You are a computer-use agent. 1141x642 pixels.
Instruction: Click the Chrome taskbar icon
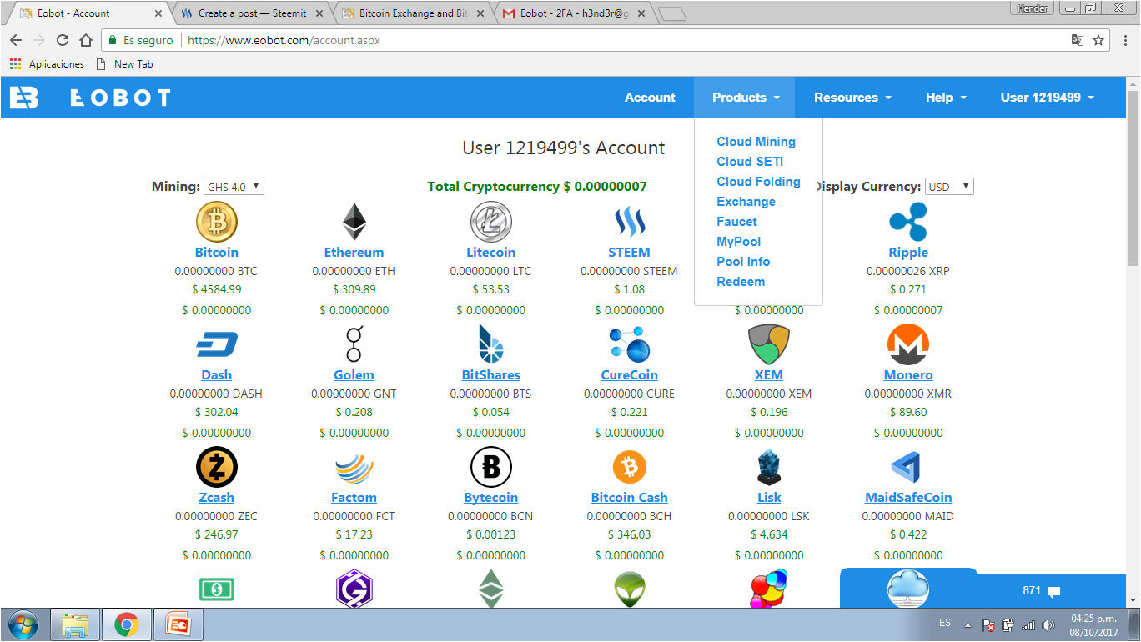pos(127,624)
